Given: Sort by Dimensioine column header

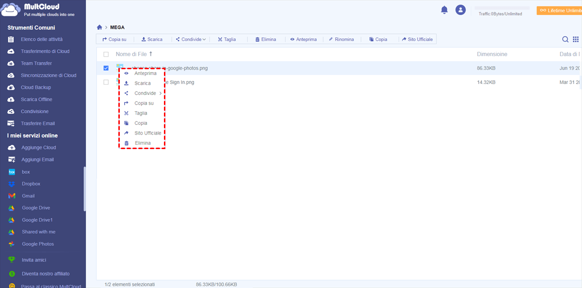Looking at the screenshot, I should point(492,54).
